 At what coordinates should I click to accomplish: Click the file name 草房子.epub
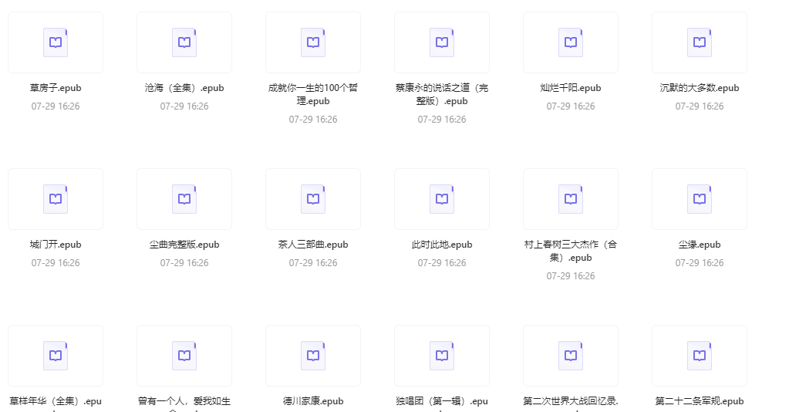tap(56, 88)
